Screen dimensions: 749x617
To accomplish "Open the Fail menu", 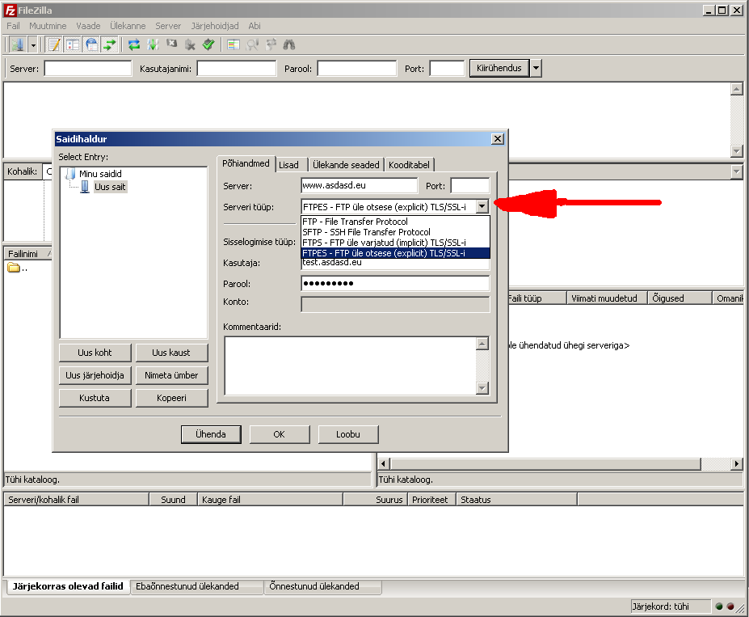I will pyautogui.click(x=13, y=26).
